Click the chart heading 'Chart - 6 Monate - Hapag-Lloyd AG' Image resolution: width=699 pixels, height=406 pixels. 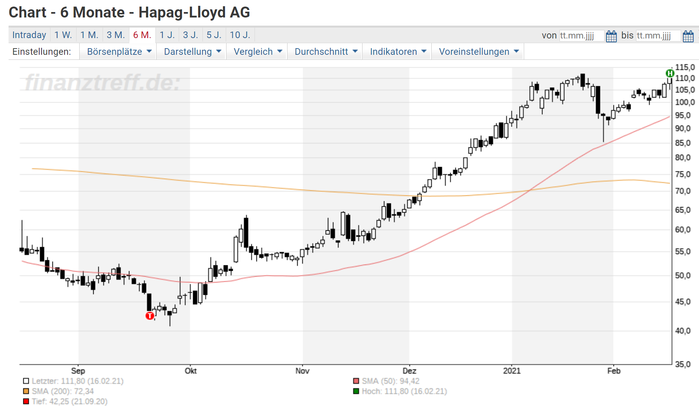(x=129, y=12)
